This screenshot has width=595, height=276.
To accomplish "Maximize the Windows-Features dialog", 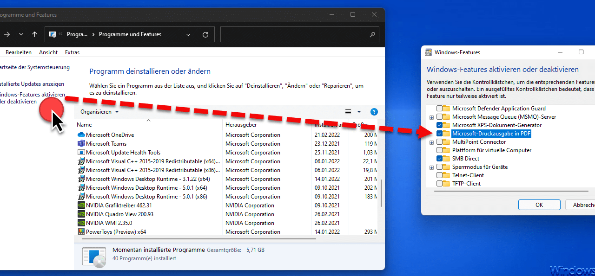I will point(581,52).
